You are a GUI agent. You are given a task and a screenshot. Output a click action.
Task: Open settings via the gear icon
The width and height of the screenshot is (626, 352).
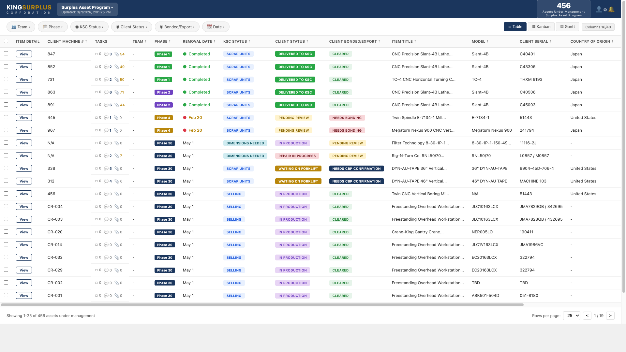coord(605,10)
